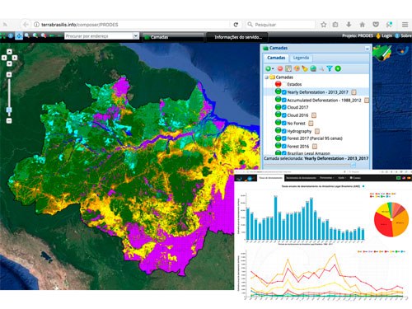The width and height of the screenshot is (412, 309).
Task: Collapse the Camadas folder tree node
Action: pyautogui.click(x=266, y=77)
